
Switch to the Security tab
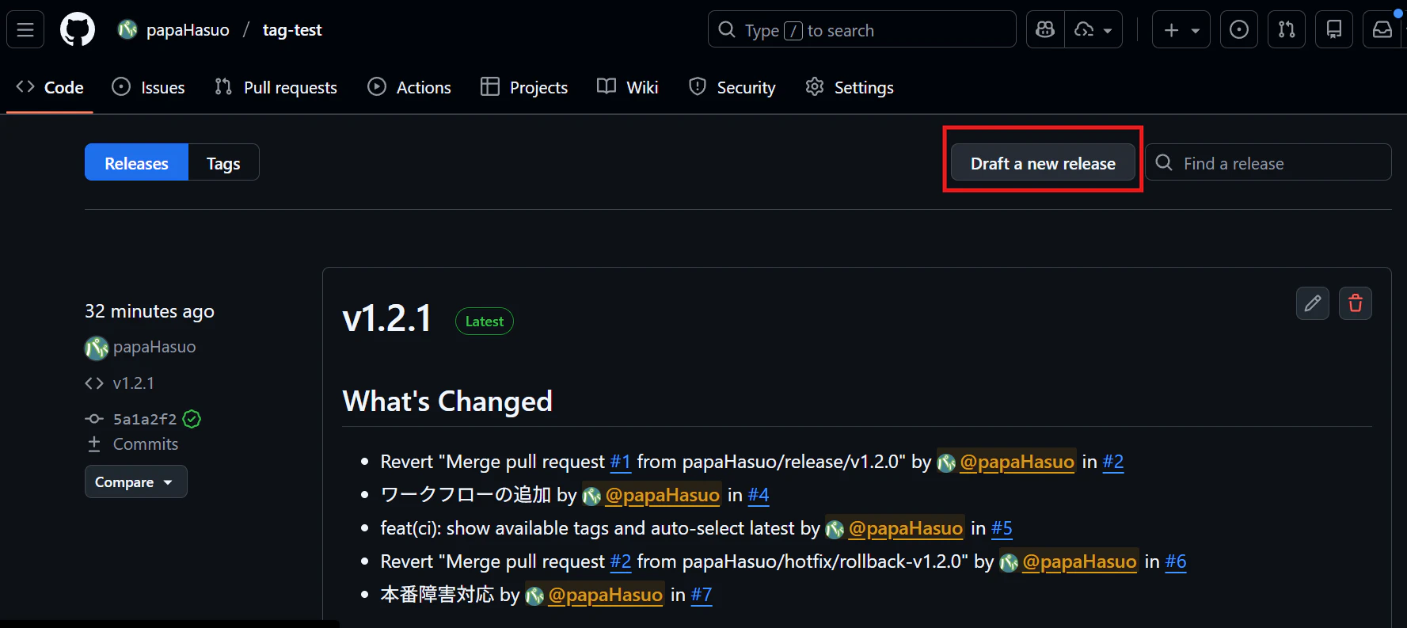click(732, 87)
